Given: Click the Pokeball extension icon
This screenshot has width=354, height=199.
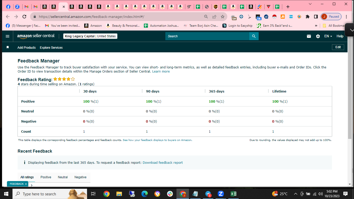Looking at the screenshot, I should click(274, 17).
